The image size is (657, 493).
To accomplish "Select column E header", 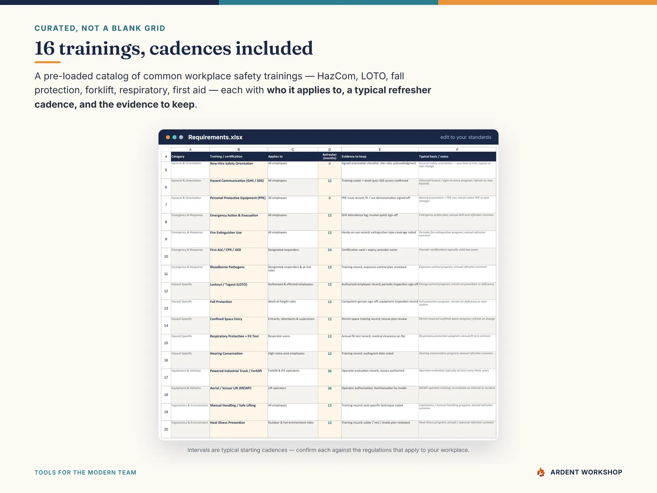I will click(380, 150).
